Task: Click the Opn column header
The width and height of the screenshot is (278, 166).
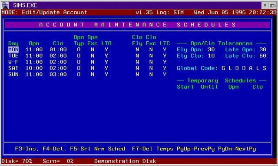Action: coord(34,43)
